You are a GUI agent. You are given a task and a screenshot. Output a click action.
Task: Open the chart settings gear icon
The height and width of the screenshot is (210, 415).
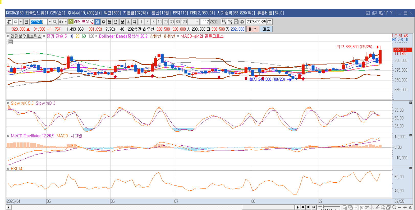tap(242, 22)
